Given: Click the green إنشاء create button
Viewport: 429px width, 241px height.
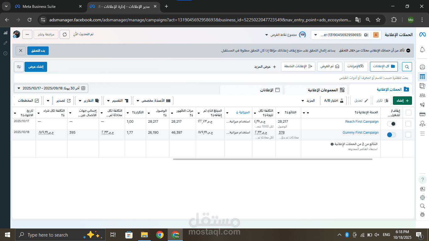Looking at the screenshot, I should (x=402, y=100).
